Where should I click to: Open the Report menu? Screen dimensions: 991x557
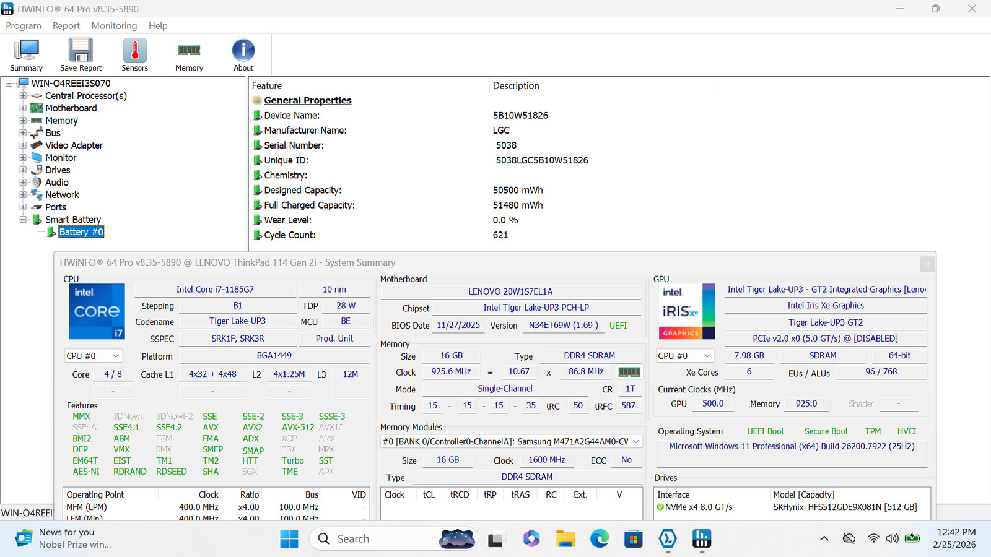[x=66, y=25]
